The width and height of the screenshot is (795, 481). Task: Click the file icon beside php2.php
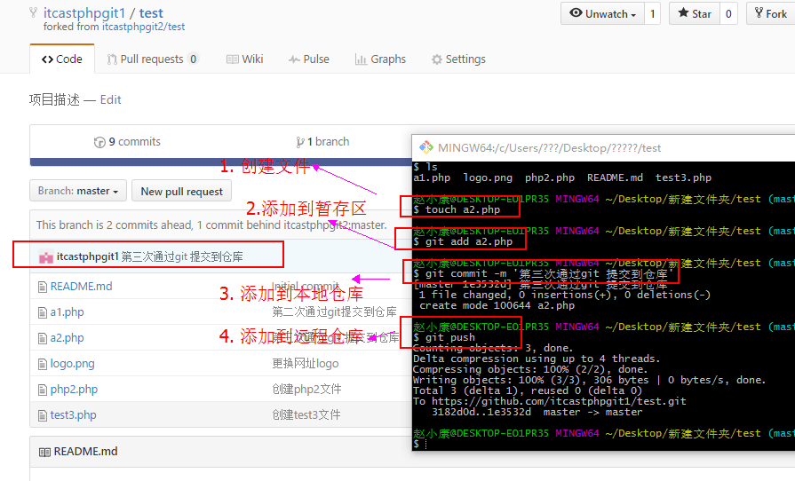(43, 390)
